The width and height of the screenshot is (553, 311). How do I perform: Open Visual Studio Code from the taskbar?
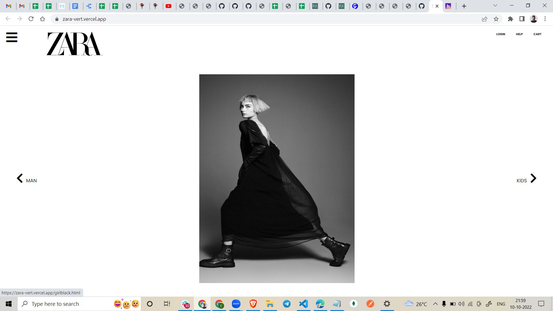[x=303, y=304]
